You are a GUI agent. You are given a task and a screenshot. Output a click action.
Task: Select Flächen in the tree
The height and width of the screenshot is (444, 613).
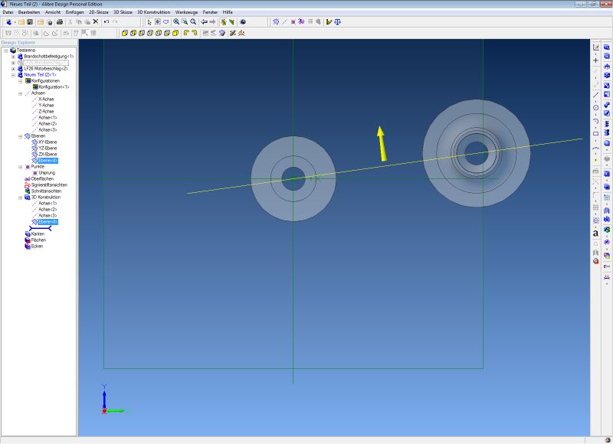[x=38, y=240]
